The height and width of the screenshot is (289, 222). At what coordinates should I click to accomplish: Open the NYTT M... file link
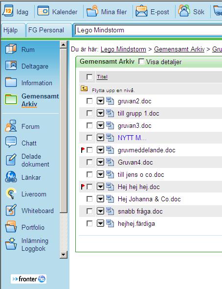click(132, 138)
